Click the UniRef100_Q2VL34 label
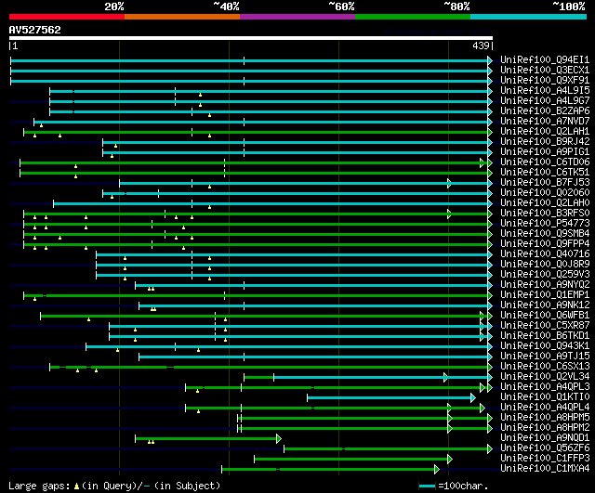 point(545,377)
